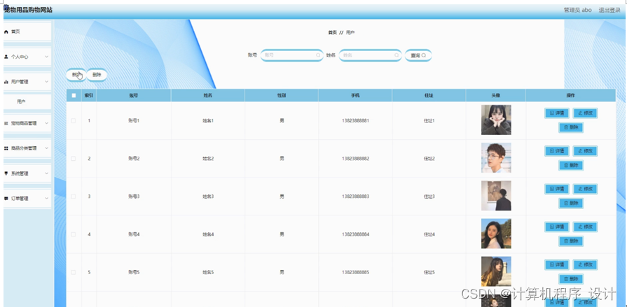The image size is (627, 307).
Task: Click the 管理员 abo account label
Action: 577,10
